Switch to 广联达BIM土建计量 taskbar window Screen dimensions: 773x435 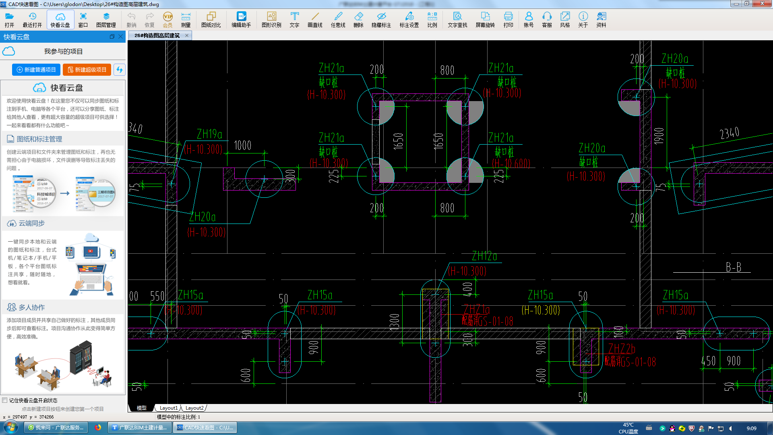[140, 428]
